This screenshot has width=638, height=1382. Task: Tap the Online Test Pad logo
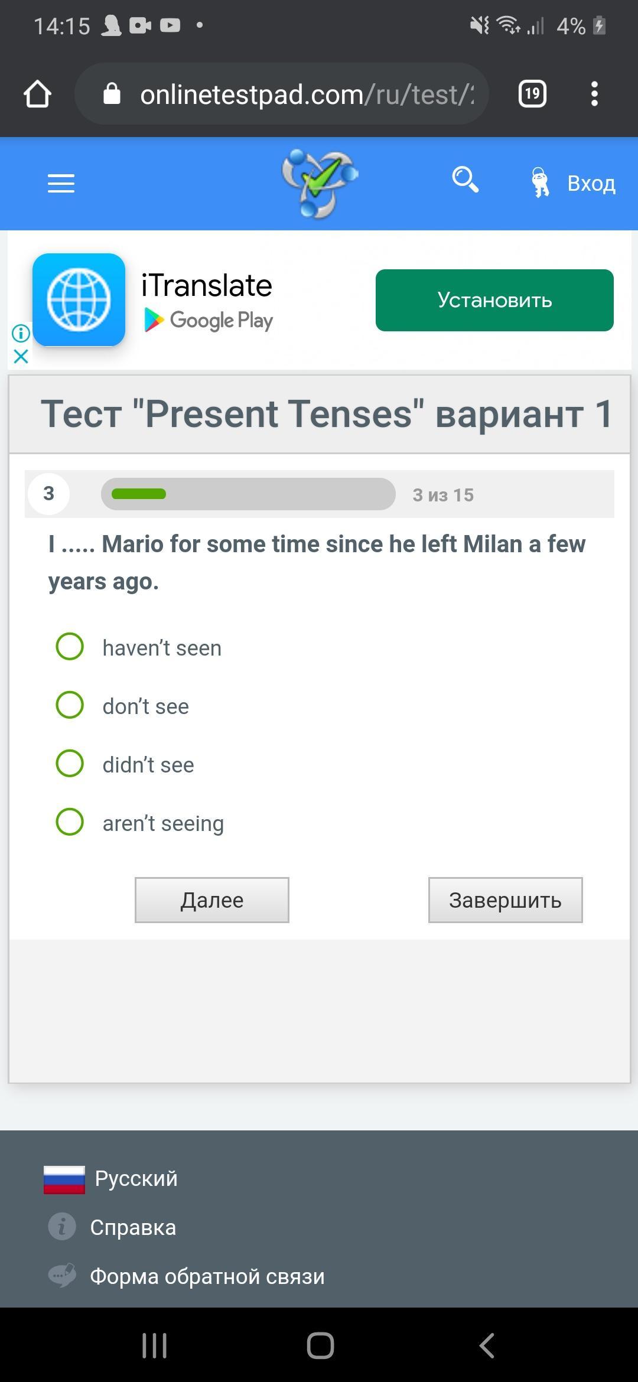pos(320,183)
